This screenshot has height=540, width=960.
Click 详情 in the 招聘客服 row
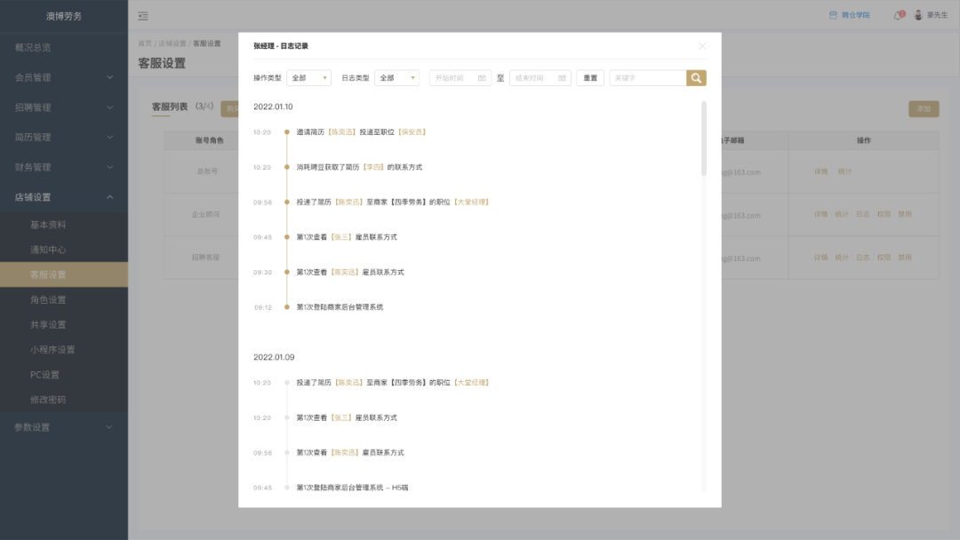(821, 258)
